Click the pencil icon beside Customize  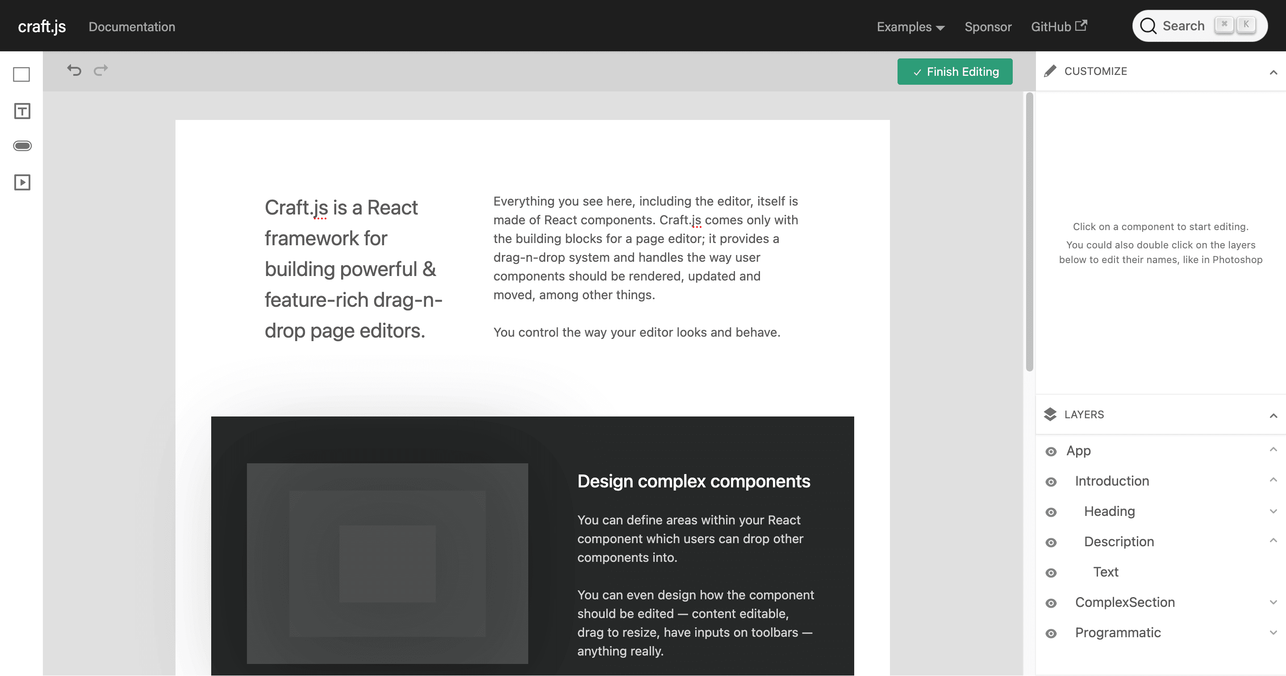pos(1050,71)
